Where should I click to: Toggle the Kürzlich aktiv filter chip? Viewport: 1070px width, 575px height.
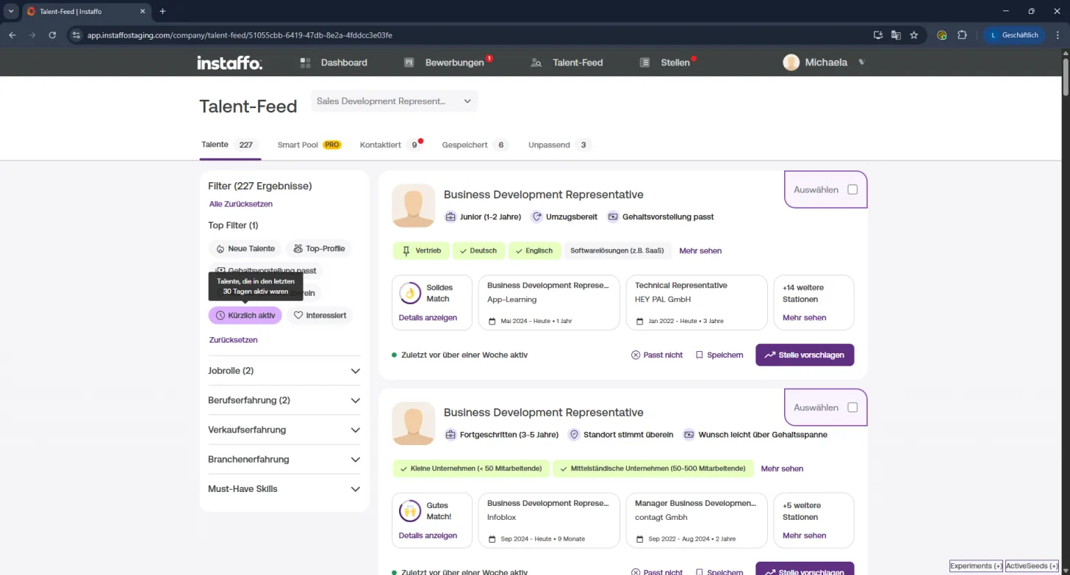[245, 315]
